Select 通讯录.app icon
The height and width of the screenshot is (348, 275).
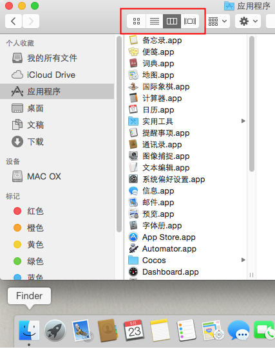[x=133, y=145]
